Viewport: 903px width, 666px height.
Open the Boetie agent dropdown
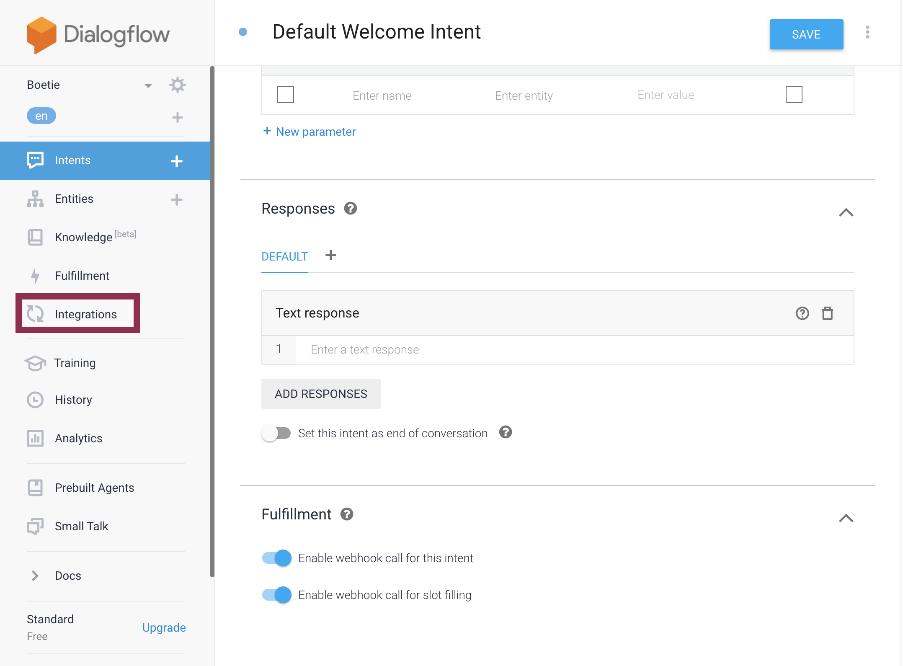pos(147,85)
